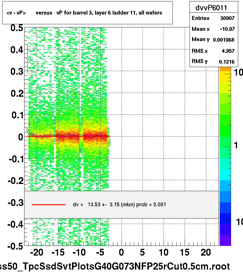Viewport: 243px width, 273px height.
Task: Click the y-axis label -0.3
Action: tap(16, 203)
